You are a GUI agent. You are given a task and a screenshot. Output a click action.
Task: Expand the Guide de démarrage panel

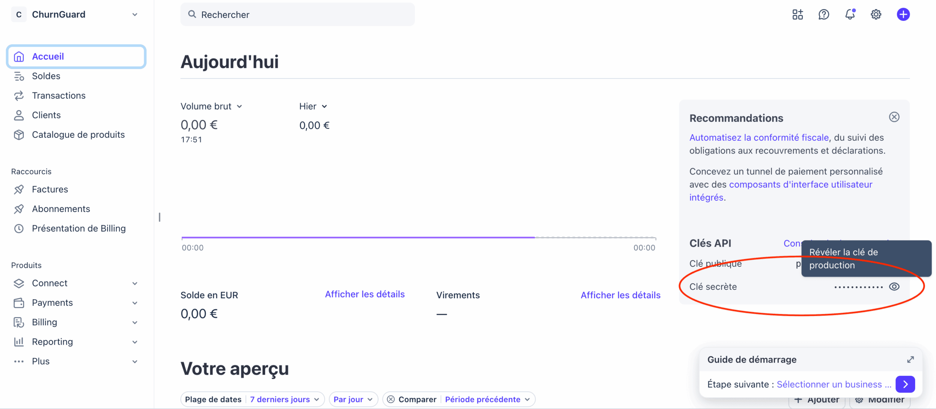[910, 360]
